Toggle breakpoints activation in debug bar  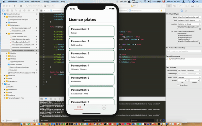point(46,98)
